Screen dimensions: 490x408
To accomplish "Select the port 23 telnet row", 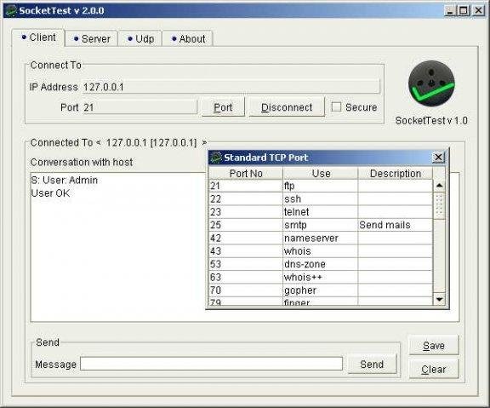I will 321,212.
